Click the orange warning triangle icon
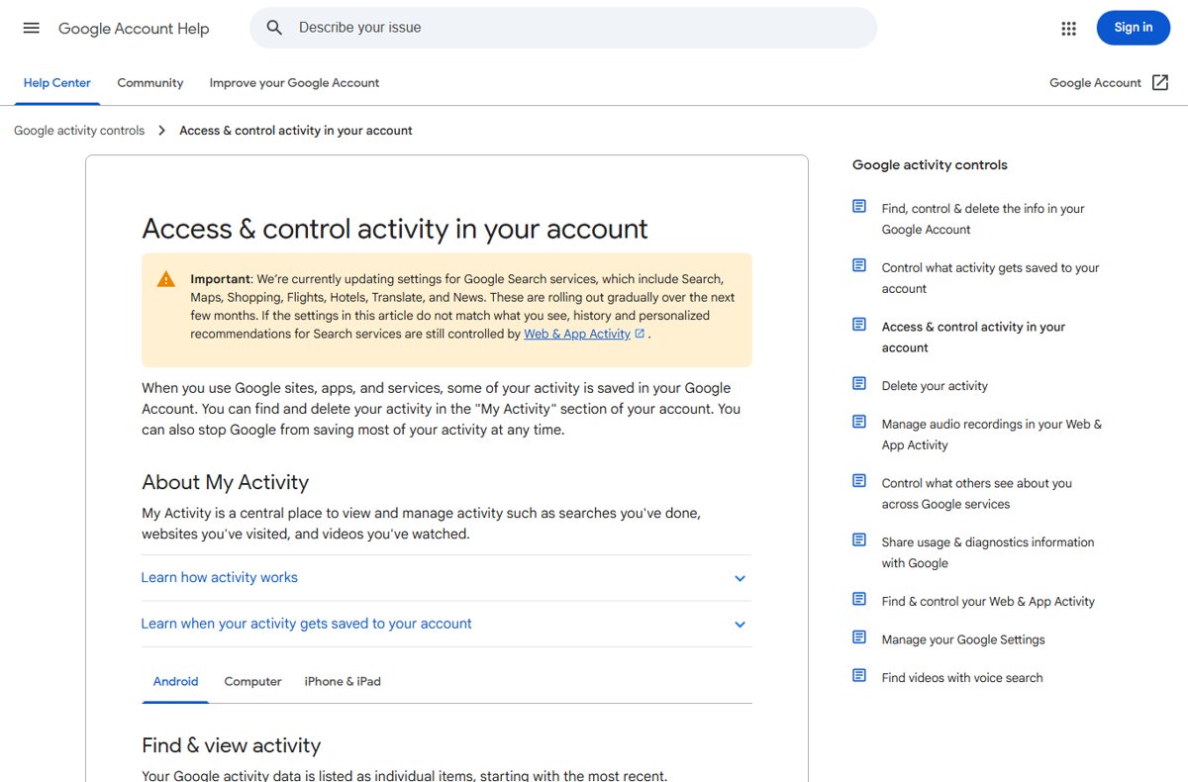Image resolution: width=1188 pixels, height=782 pixels. coord(166,279)
